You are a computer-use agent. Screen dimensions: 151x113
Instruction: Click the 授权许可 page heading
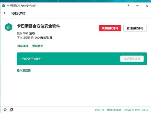click(x=18, y=14)
